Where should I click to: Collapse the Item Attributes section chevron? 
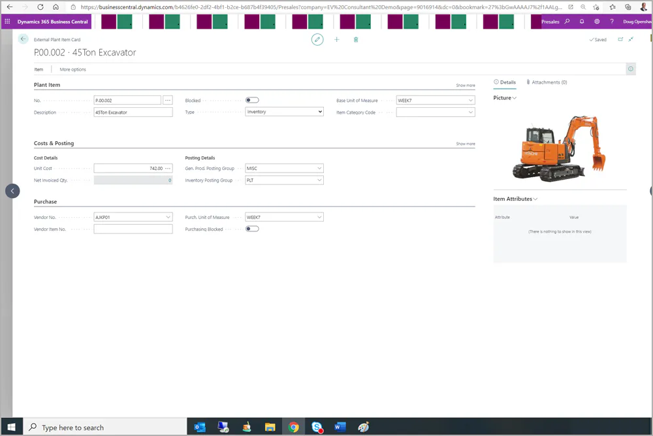(535, 199)
